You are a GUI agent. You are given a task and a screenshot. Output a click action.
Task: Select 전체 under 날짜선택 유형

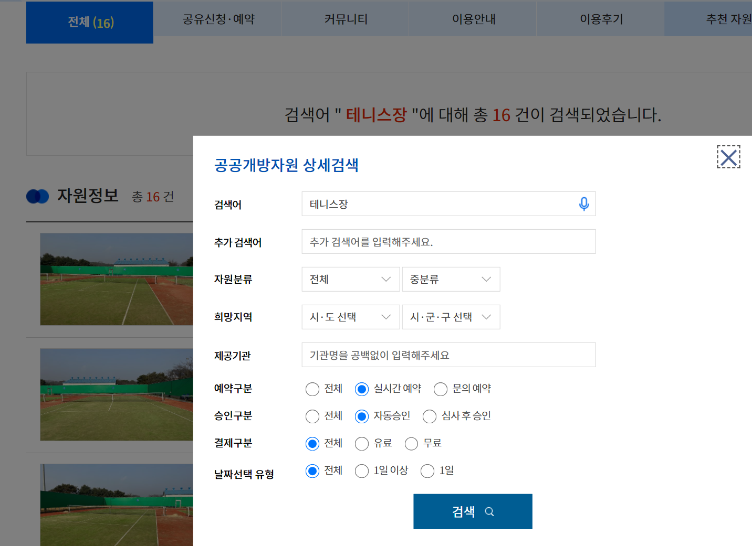coord(312,471)
